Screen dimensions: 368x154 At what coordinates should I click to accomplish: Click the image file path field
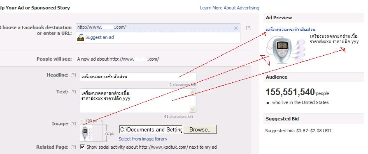[x=151, y=129]
